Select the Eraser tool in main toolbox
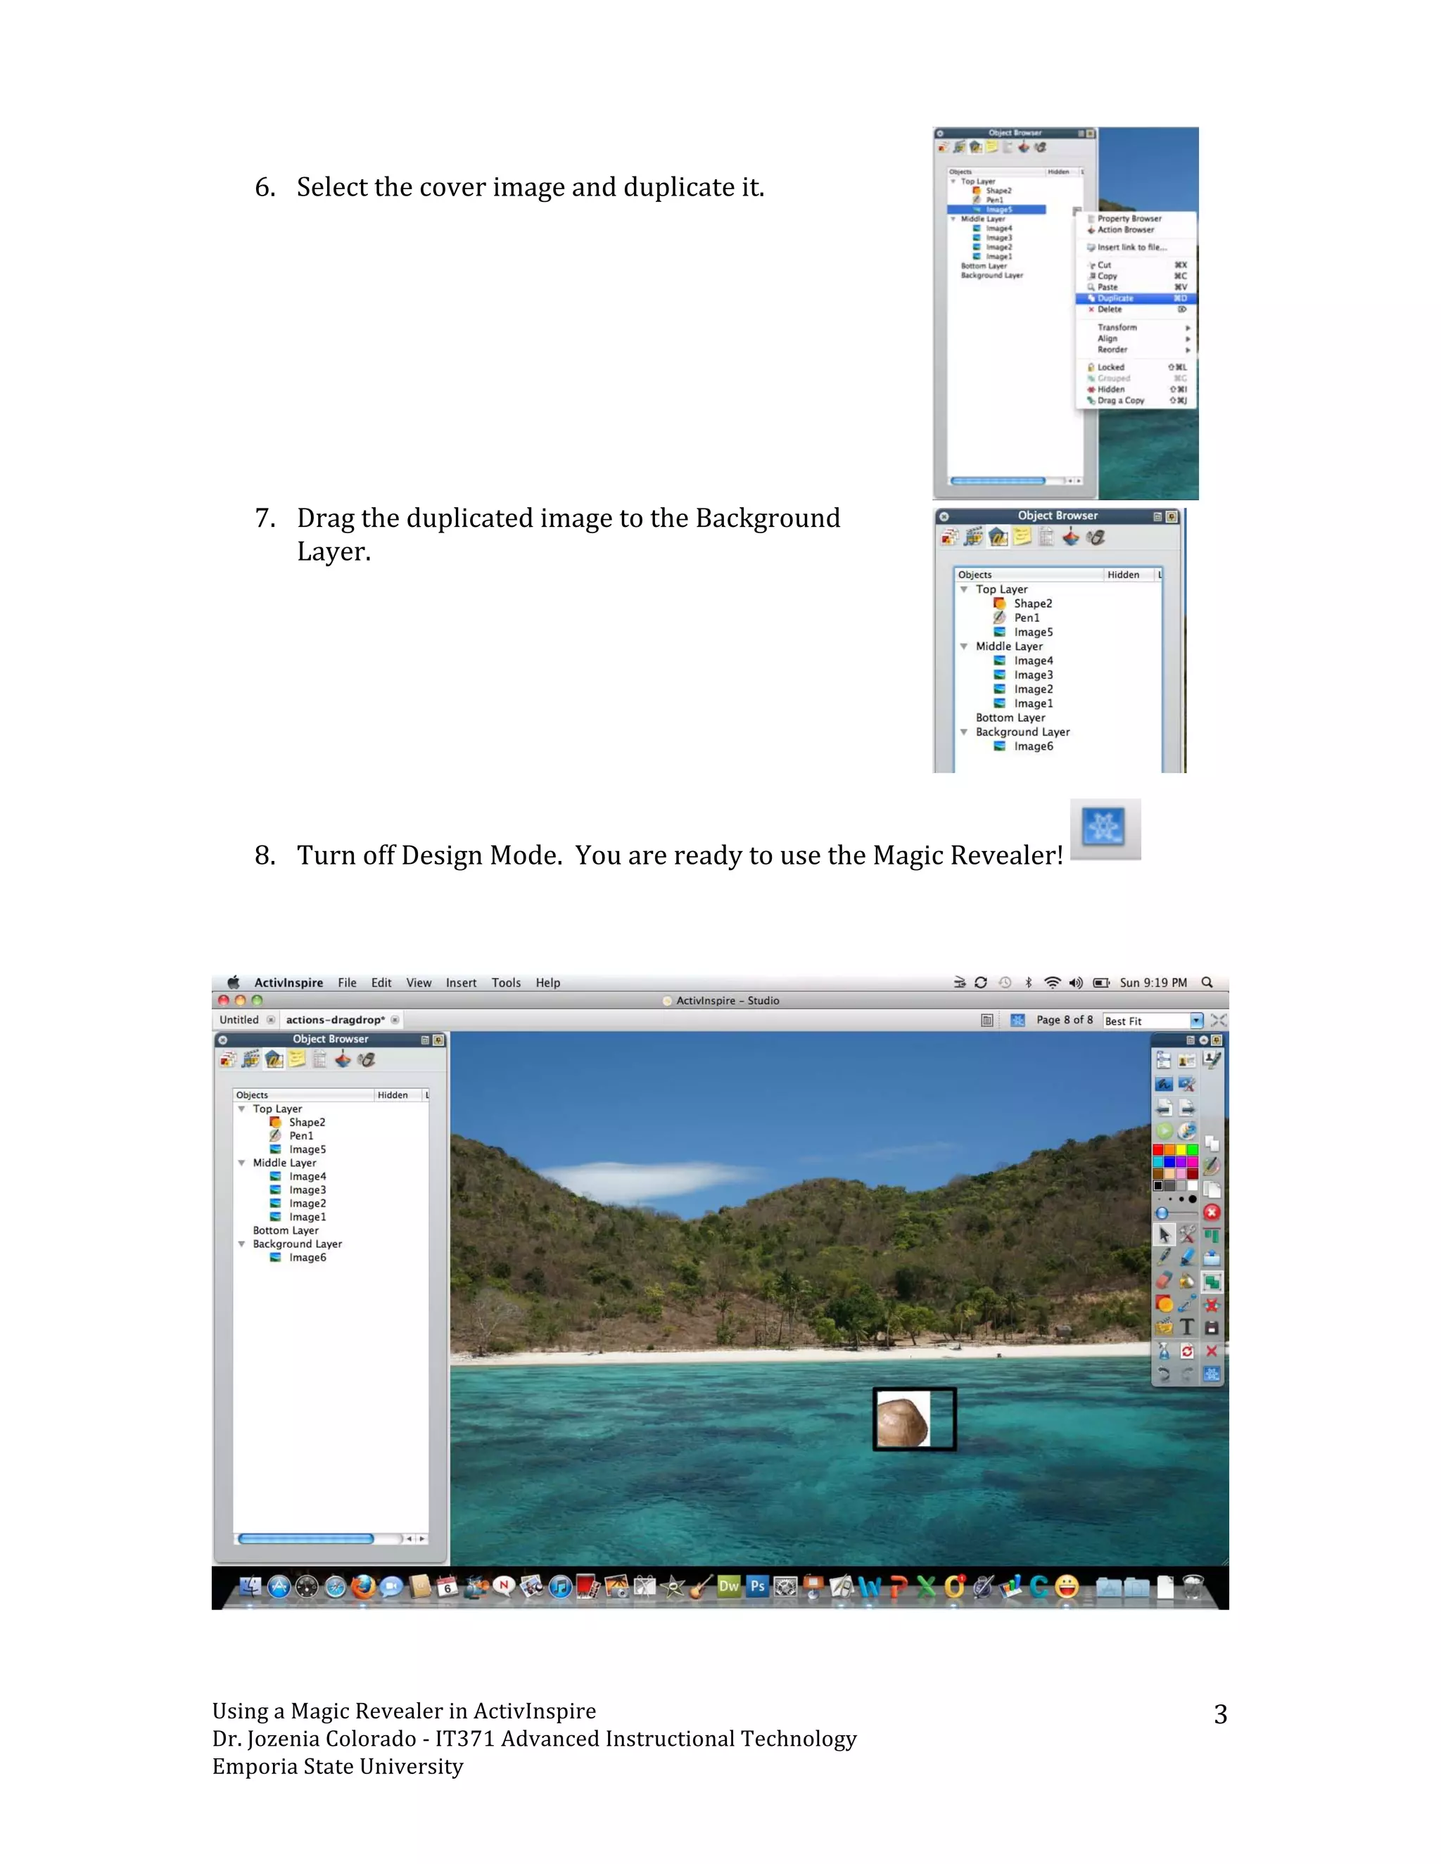Image resolution: width=1441 pixels, height=1864 pixels. 1164,1281
